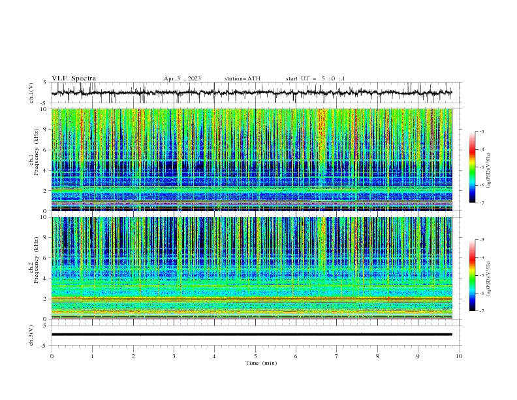Click the "station=ATH" label
The image size is (517, 400).
click(242, 78)
